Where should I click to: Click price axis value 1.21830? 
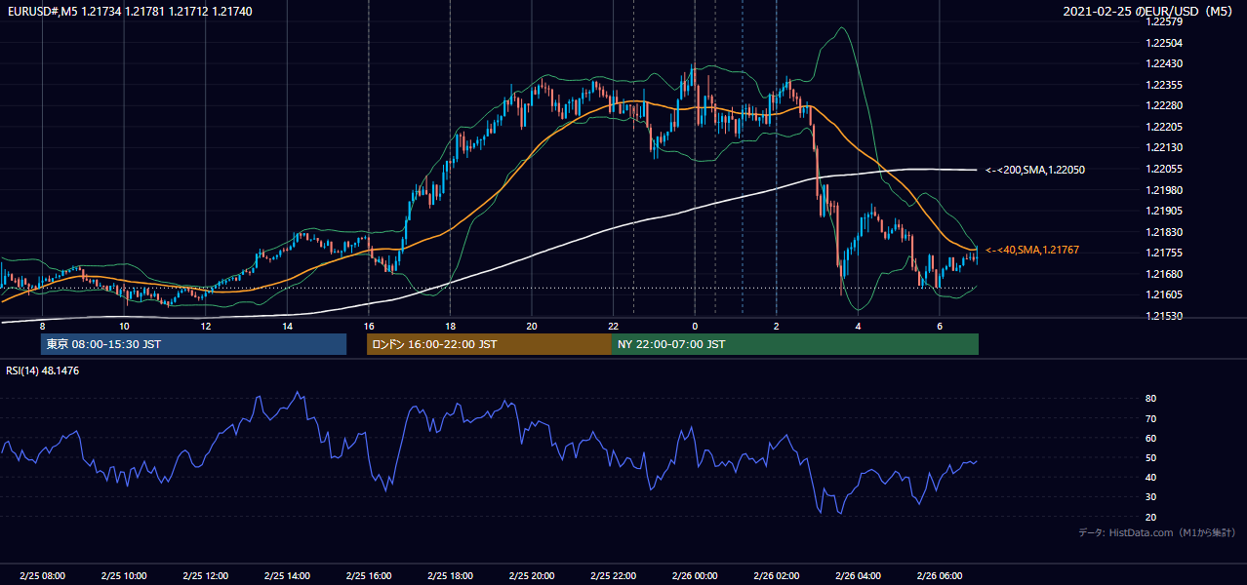(1163, 232)
